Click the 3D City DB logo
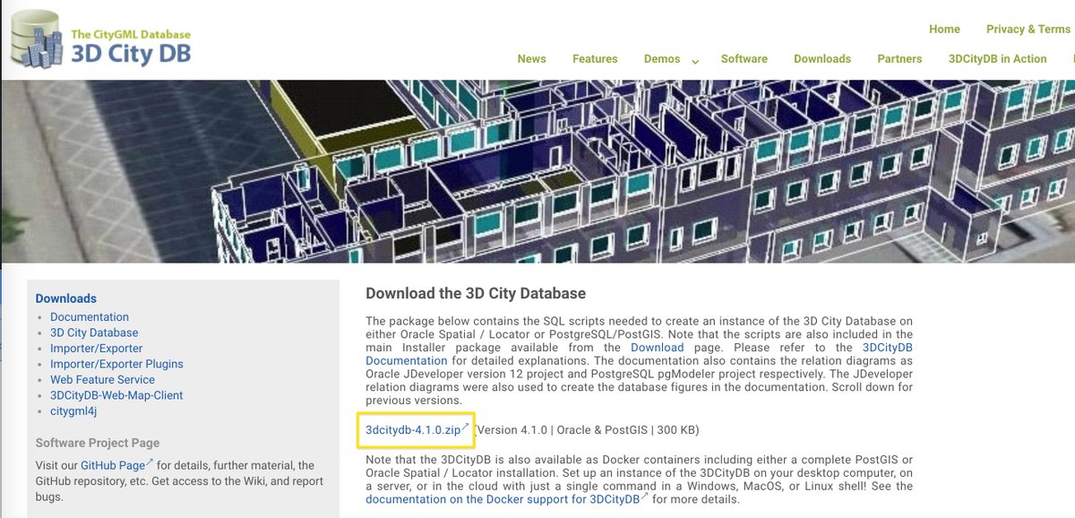 [x=100, y=39]
